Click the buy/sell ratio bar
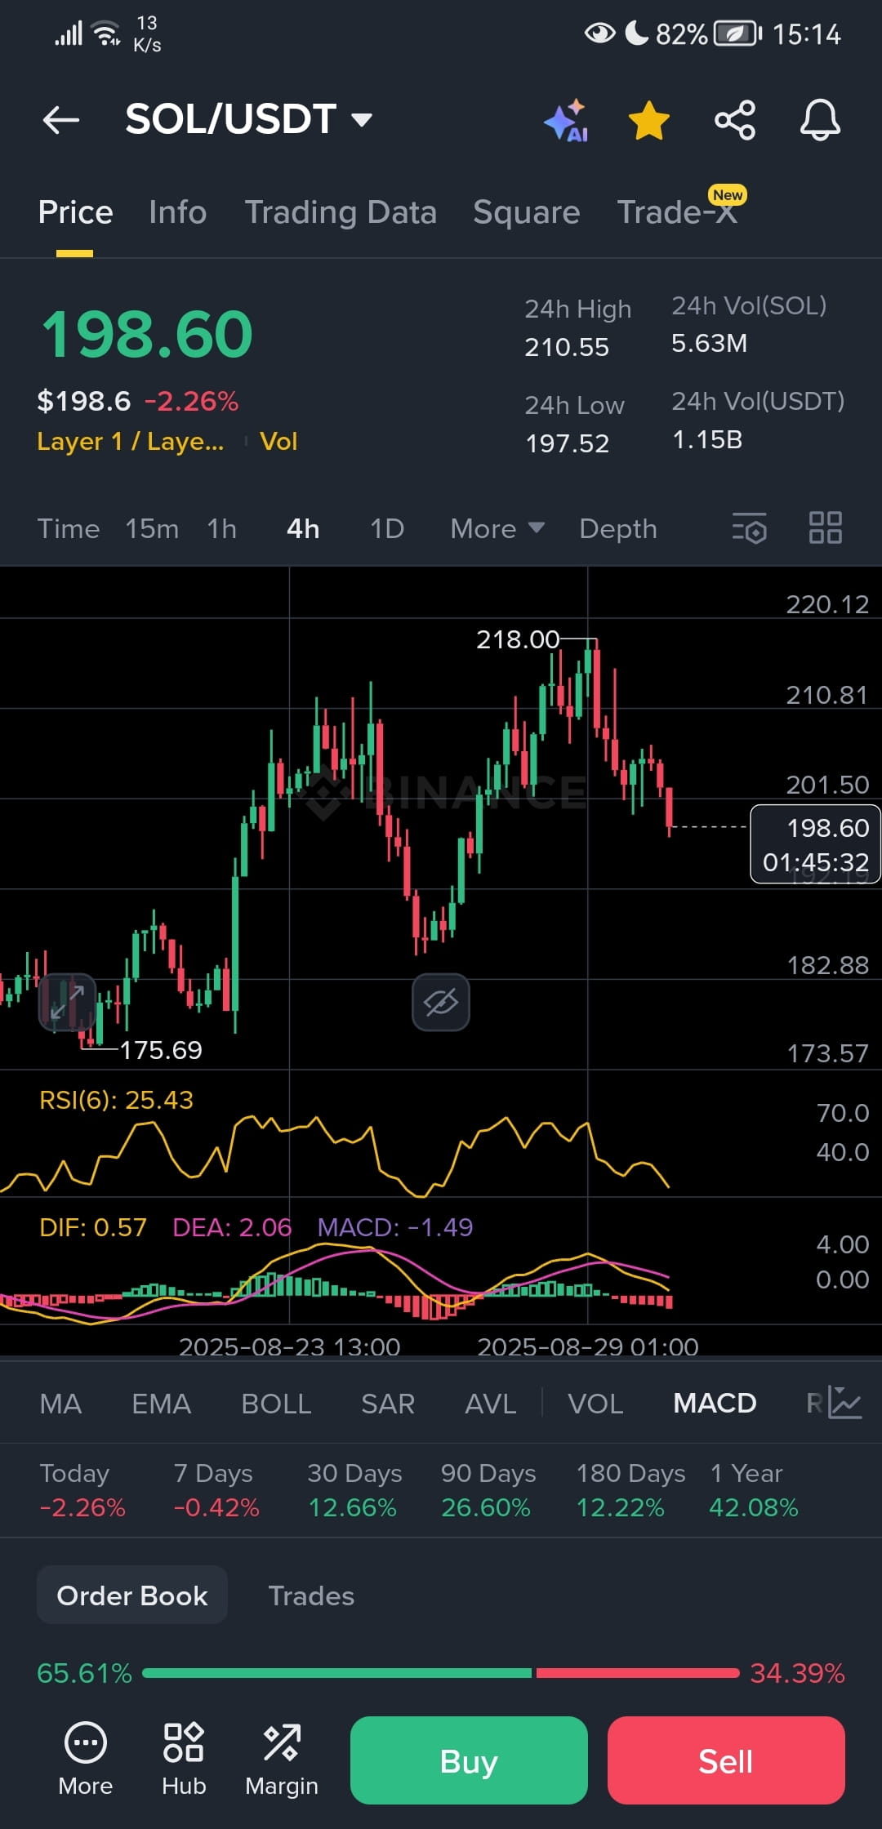Image resolution: width=882 pixels, height=1829 pixels. [441, 1673]
